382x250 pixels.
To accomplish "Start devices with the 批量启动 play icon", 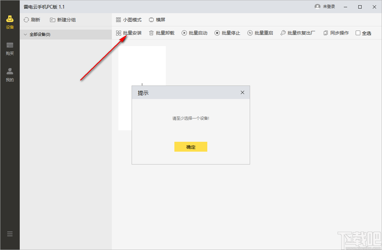I will tap(184, 33).
